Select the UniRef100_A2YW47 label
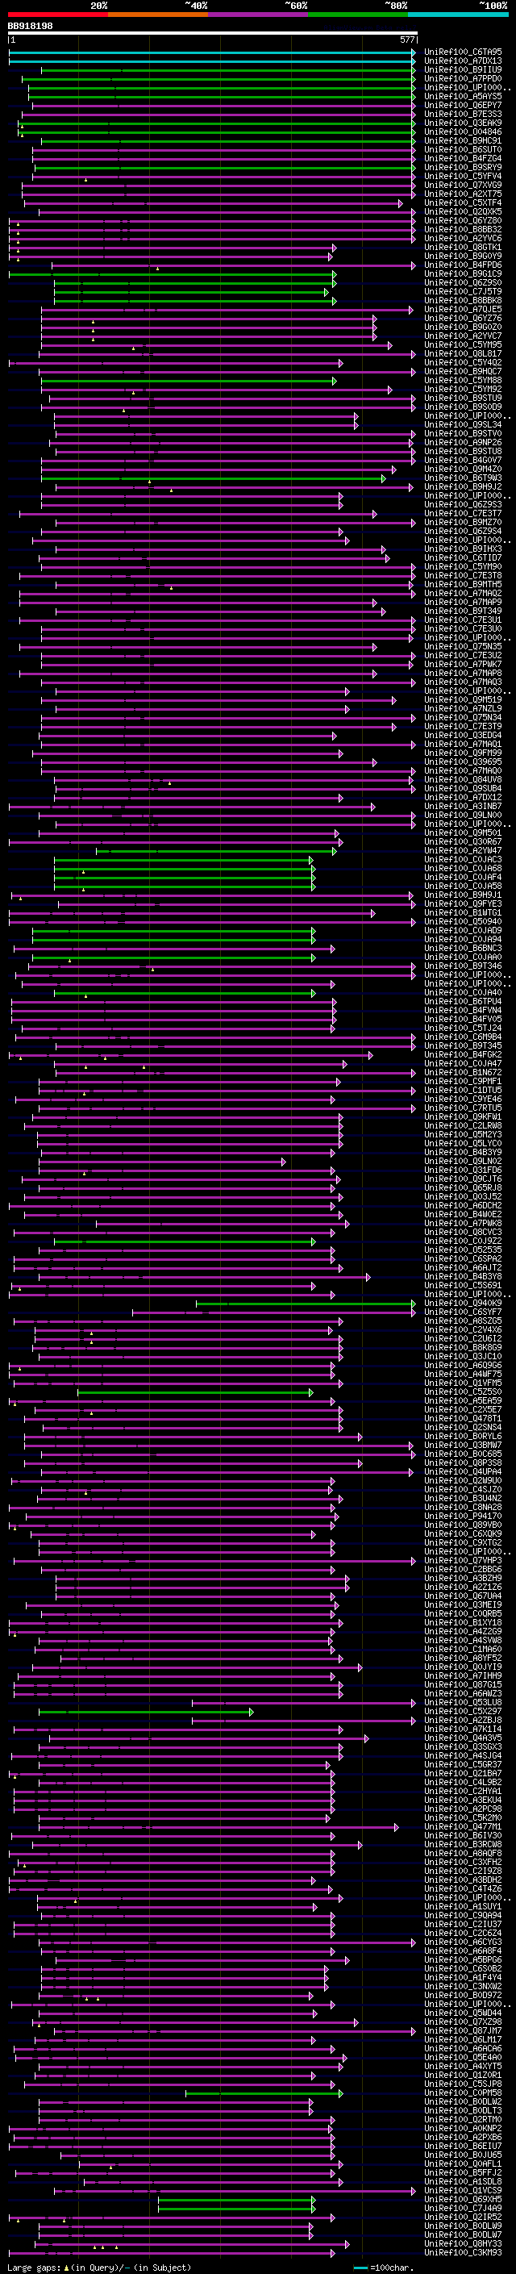516x2274 pixels. [463, 851]
